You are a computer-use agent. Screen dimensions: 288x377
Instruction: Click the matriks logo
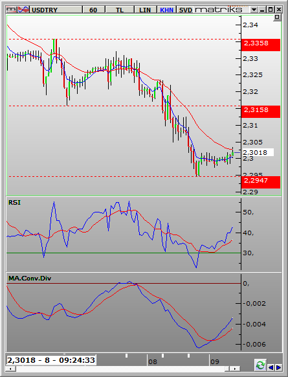218,10
